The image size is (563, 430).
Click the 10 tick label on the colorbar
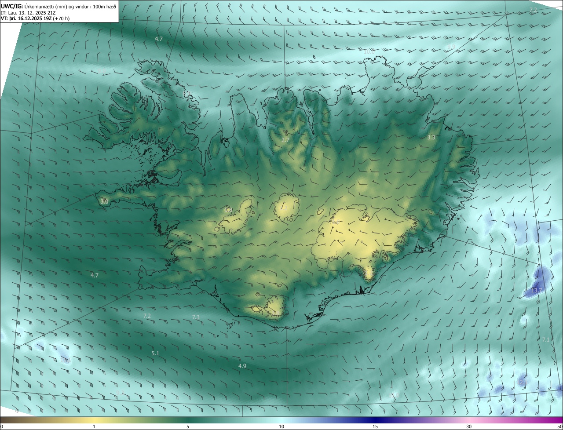pos(281,426)
